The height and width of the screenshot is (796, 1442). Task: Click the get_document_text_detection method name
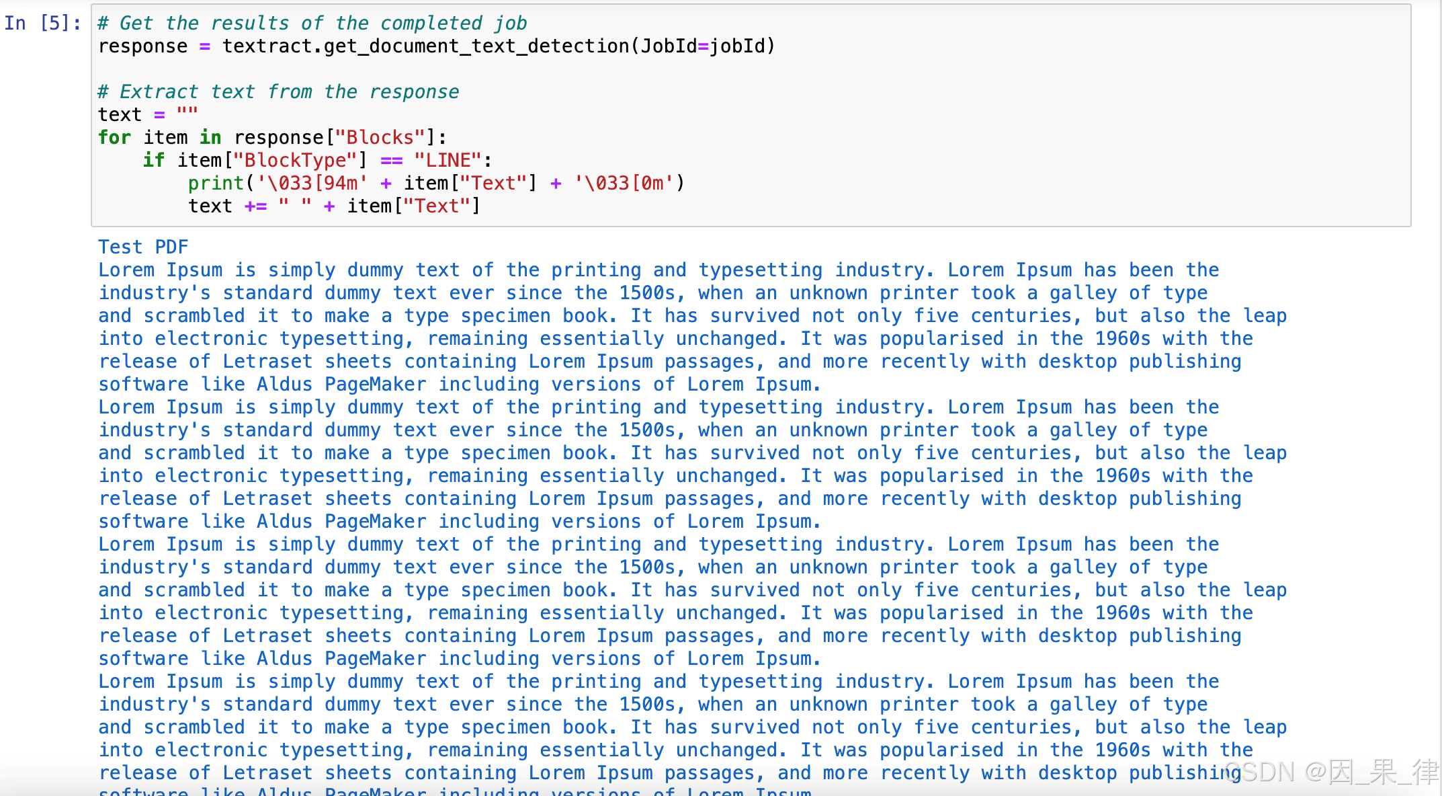(476, 46)
